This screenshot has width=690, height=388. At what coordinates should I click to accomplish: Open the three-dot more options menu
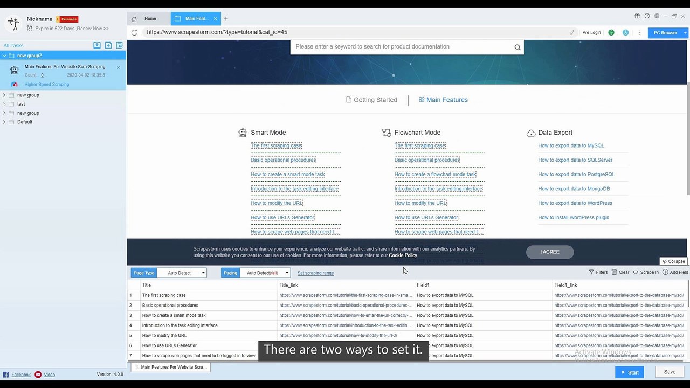coord(640,32)
